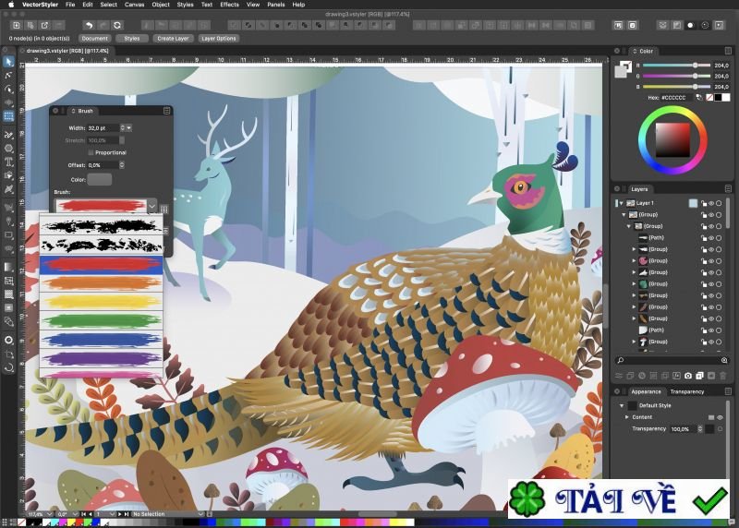Select the arrow Selection tool

(x=8, y=62)
